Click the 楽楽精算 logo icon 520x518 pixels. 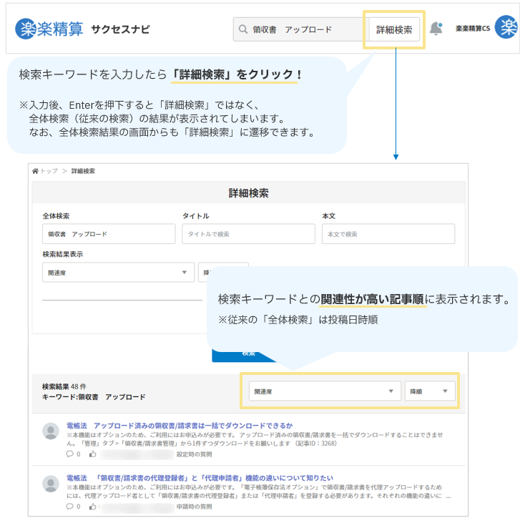27,29
